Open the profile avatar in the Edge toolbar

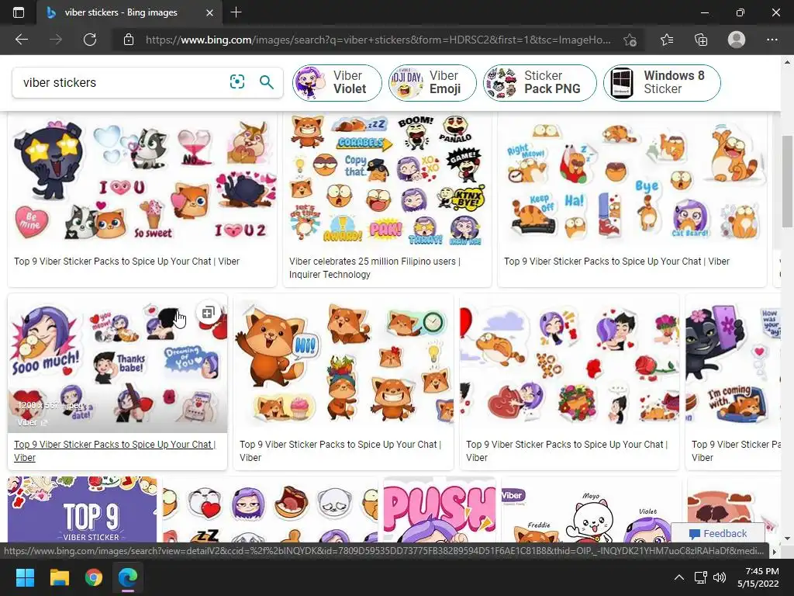click(737, 40)
